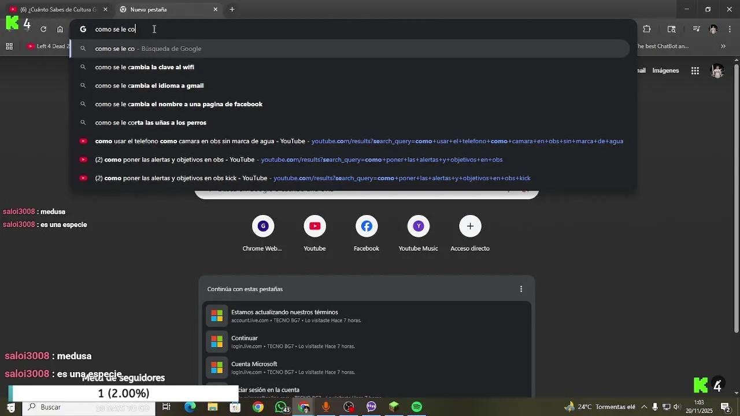
Task: Click the tab search icon in toolbar
Action: [x=671, y=29]
